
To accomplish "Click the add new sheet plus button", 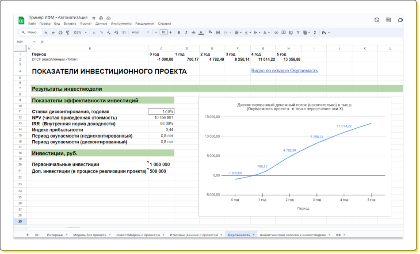I will click(27, 235).
